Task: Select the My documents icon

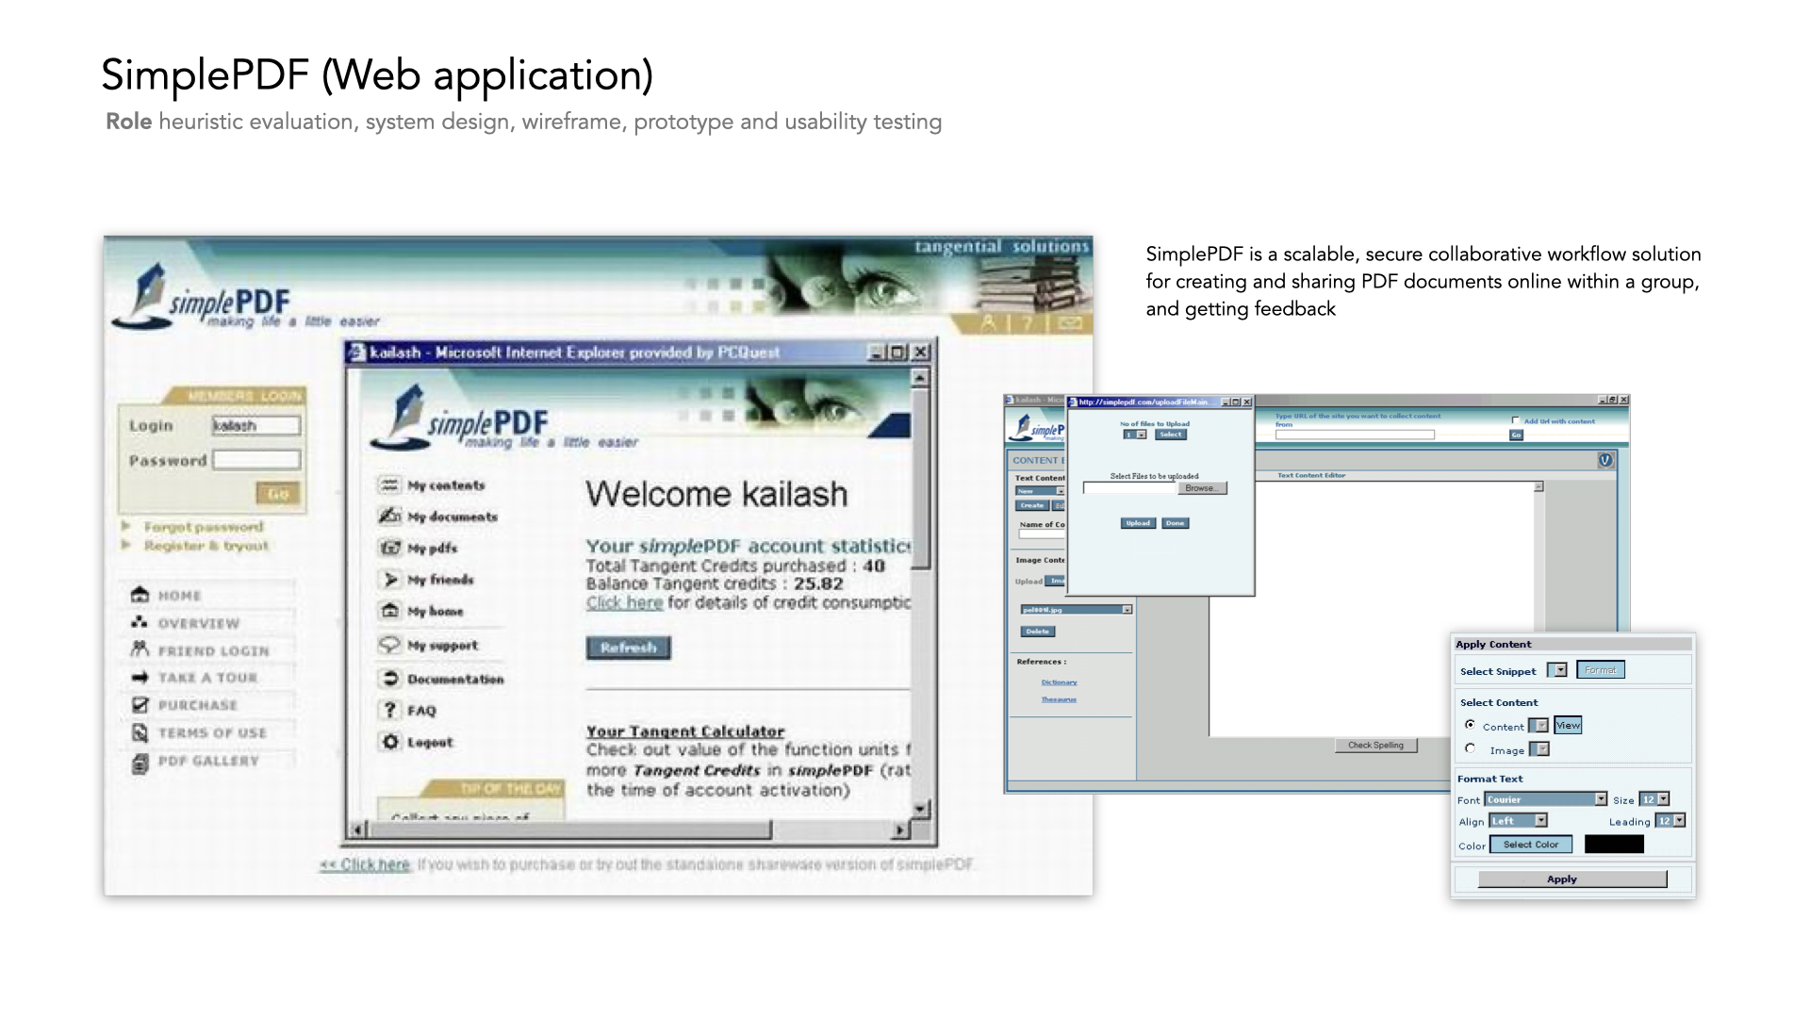Action: (x=391, y=517)
